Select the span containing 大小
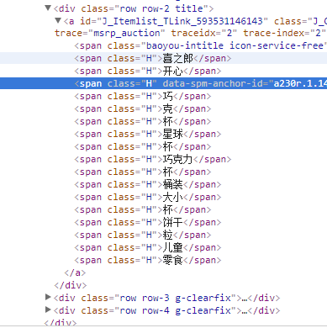327x328 pixels. pyautogui.click(x=148, y=197)
